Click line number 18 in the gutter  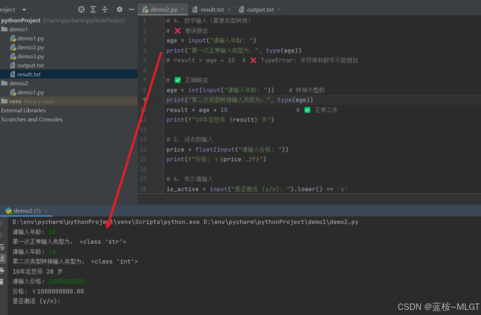tap(143, 189)
